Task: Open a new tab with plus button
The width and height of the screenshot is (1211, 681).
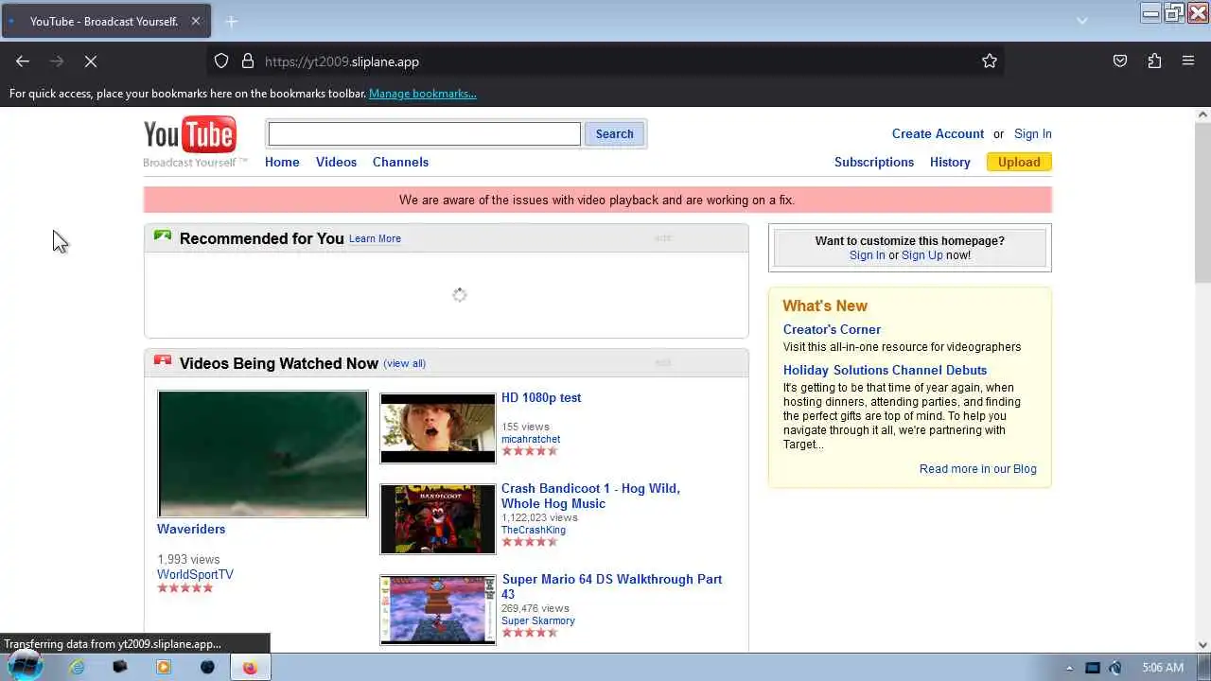Action: [232, 21]
